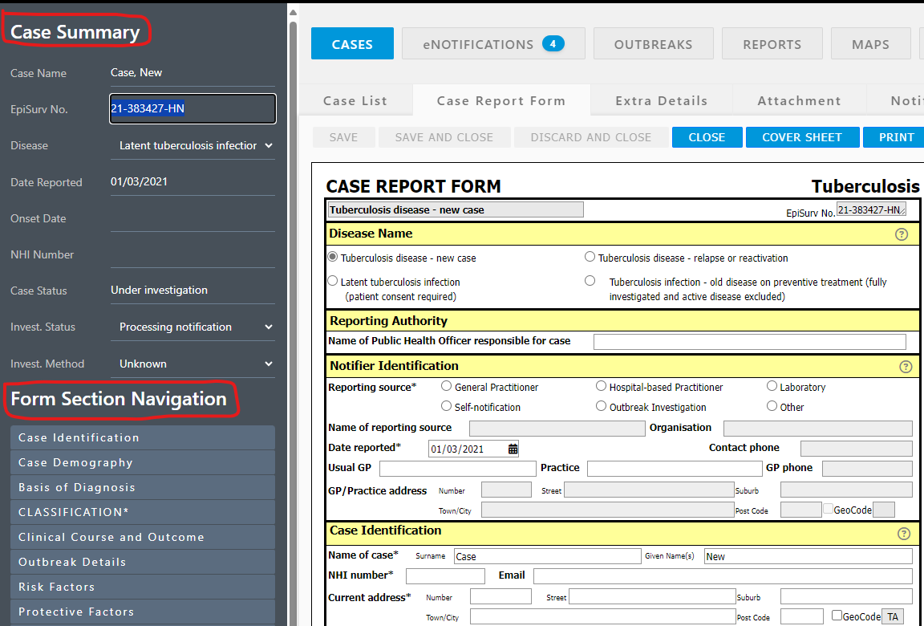Select Tuberculosis infection - old disease option
The height and width of the screenshot is (626, 924).
(590, 281)
